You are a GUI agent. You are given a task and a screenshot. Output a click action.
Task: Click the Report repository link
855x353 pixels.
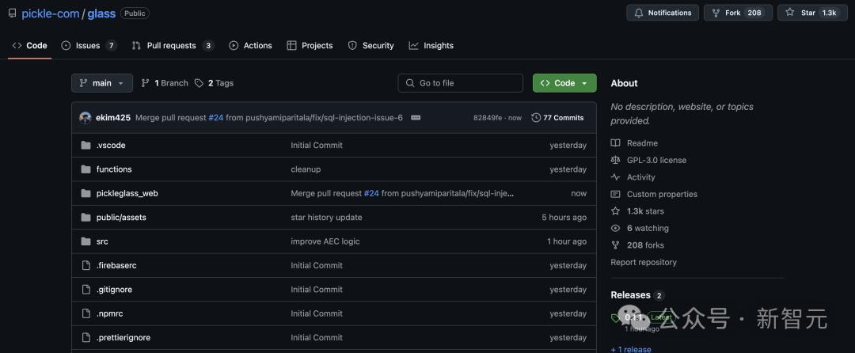(644, 262)
